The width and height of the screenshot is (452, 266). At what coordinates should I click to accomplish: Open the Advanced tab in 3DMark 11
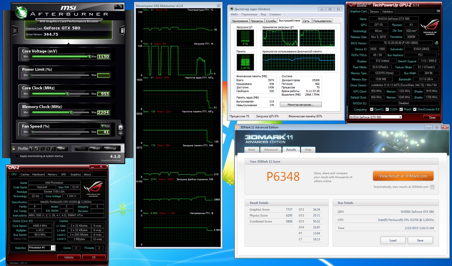271,150
